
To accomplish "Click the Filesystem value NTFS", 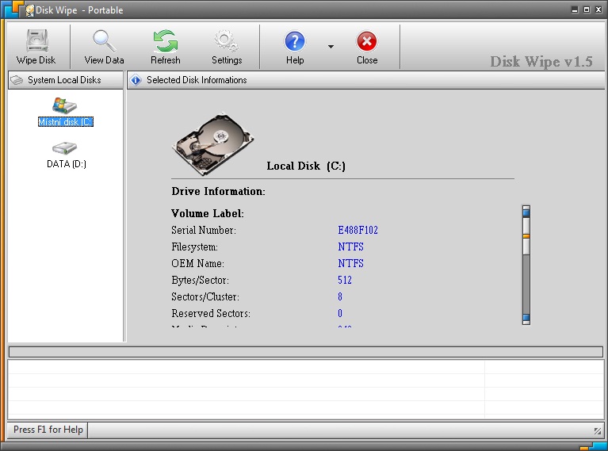I will (350, 247).
